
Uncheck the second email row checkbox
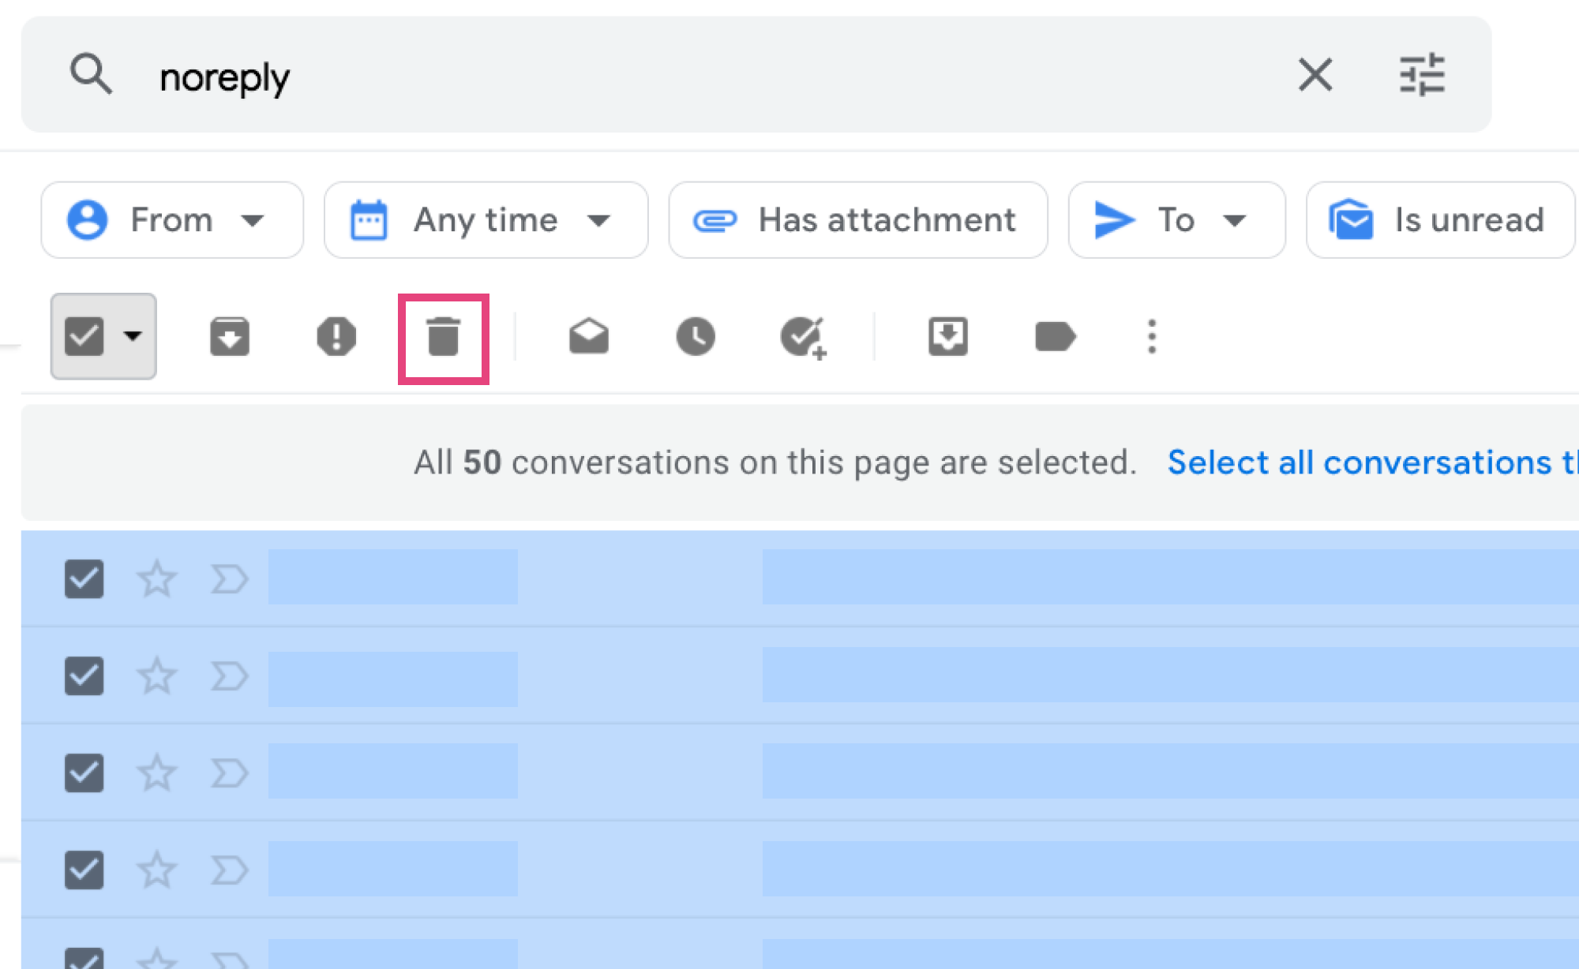tap(84, 676)
